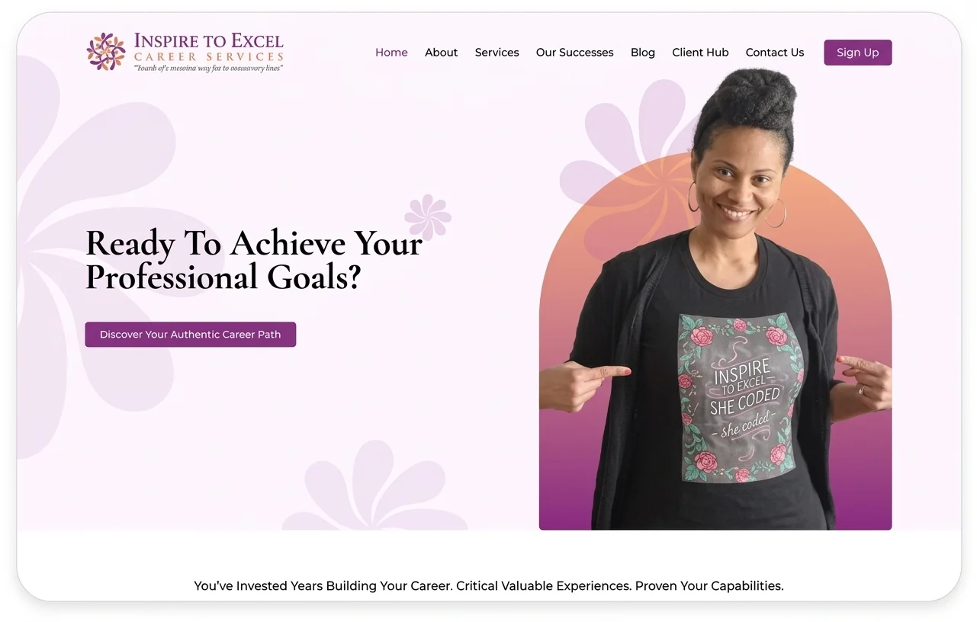Screen dimensions: 977x622
Task: Visit the Blog page
Action: click(x=643, y=53)
